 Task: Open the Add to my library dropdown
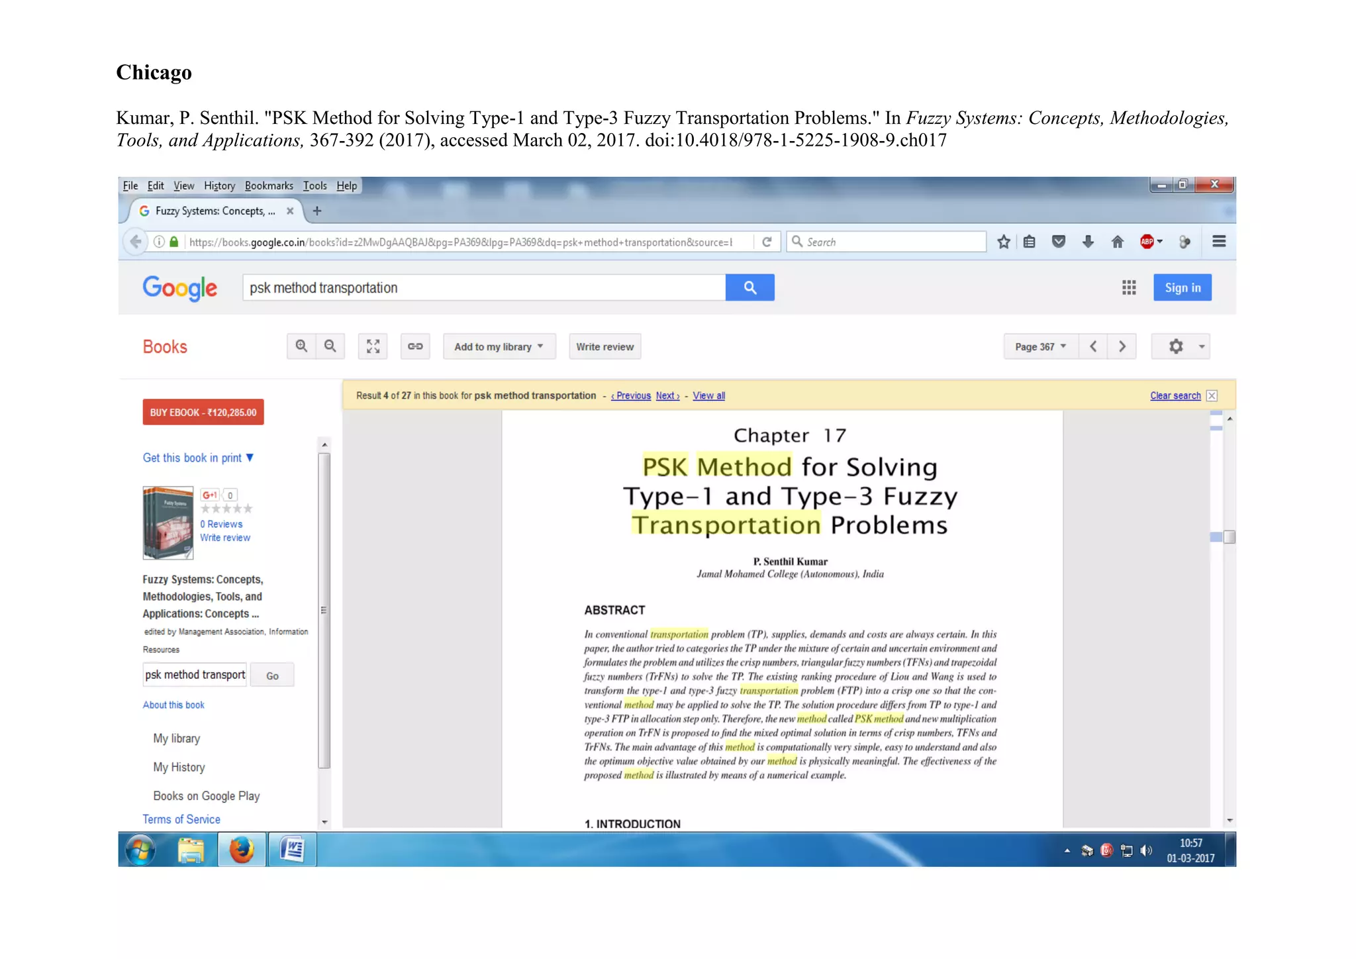[499, 346]
